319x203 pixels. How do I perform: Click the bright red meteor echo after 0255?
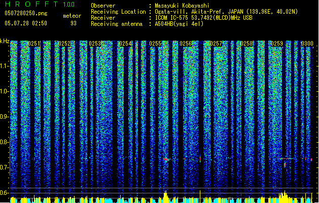click(166, 159)
